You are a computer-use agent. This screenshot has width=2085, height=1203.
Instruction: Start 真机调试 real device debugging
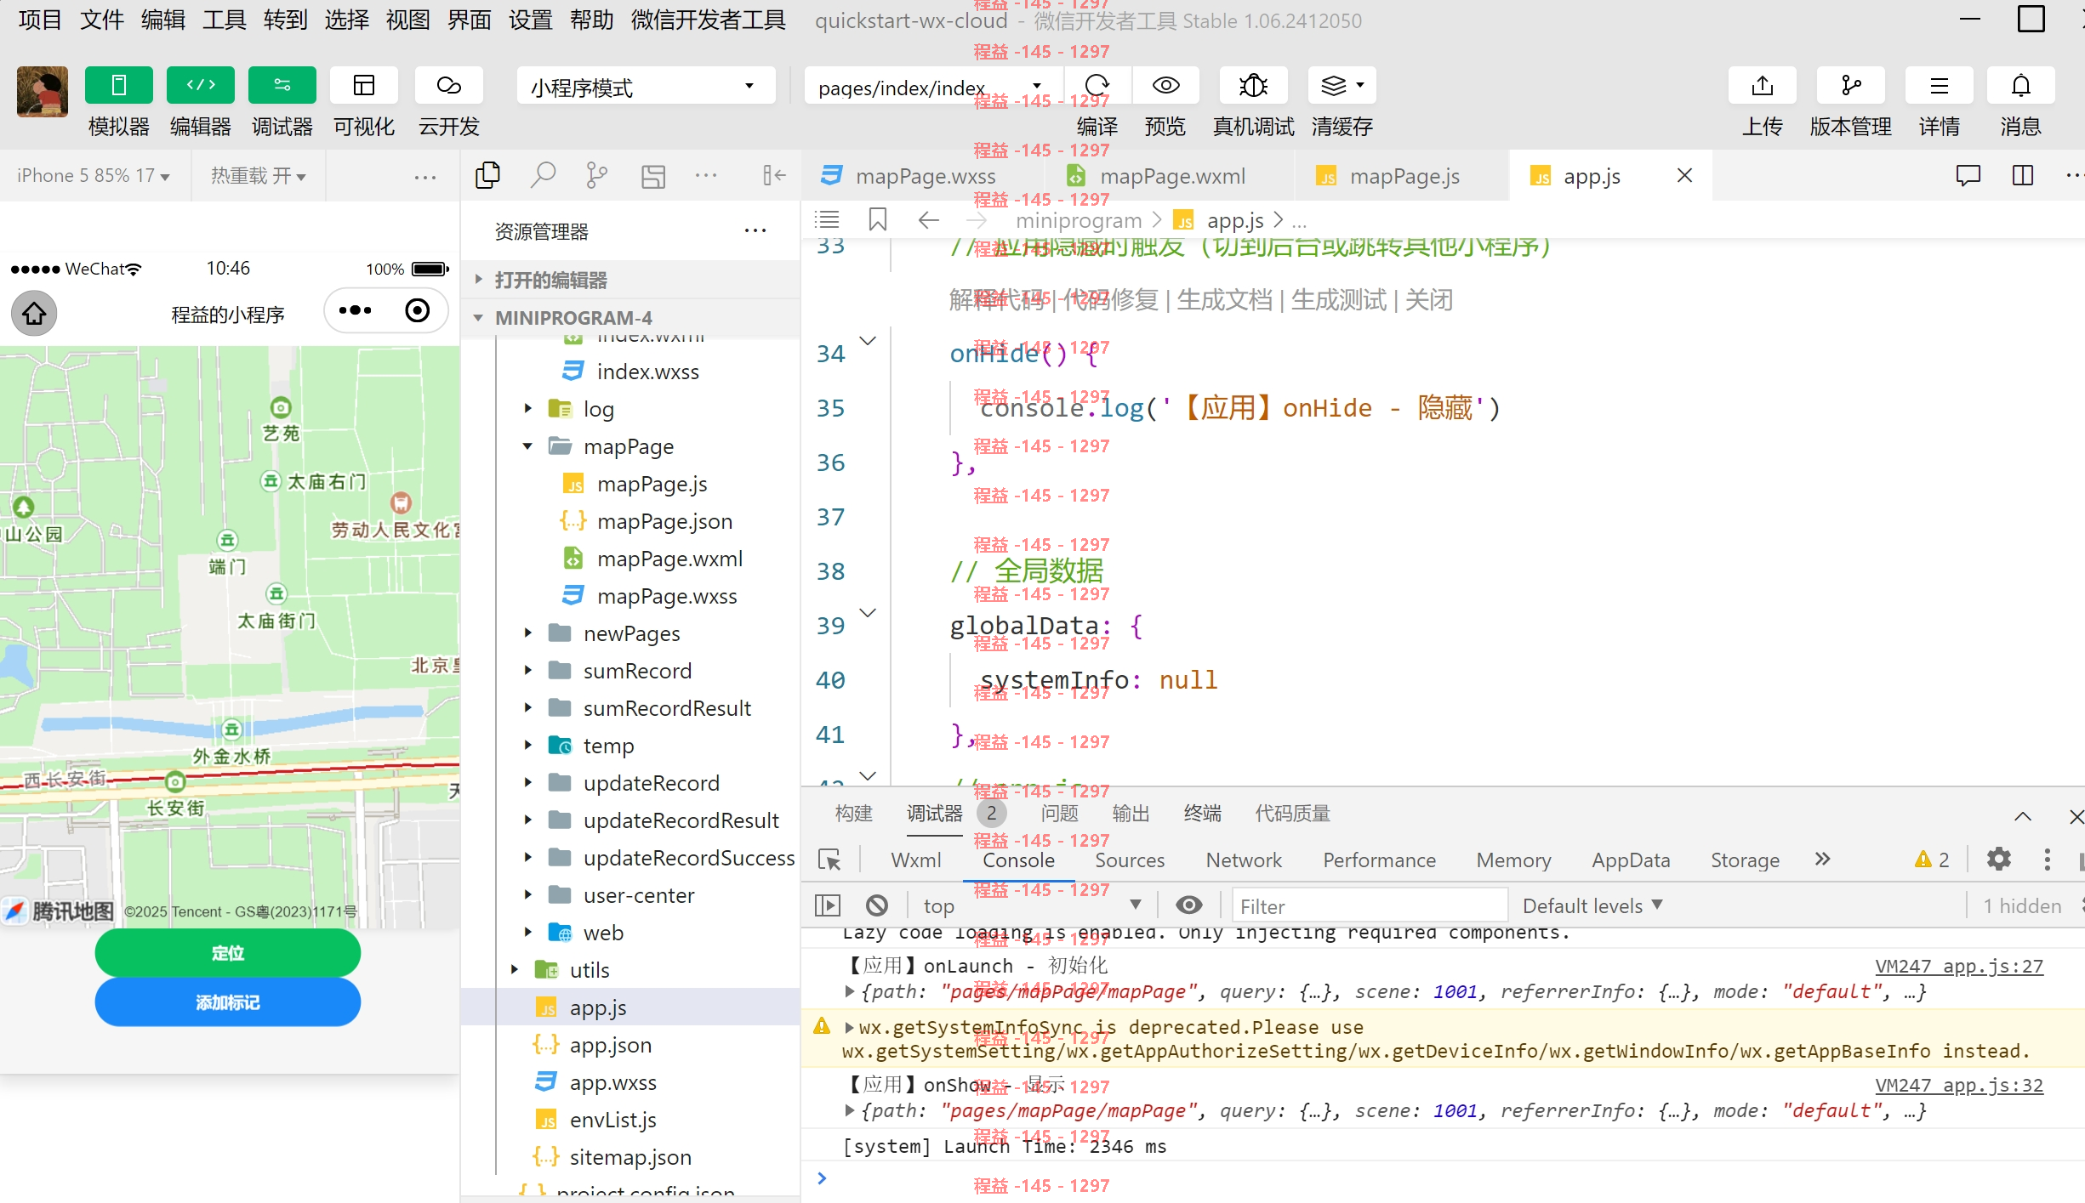point(1254,86)
